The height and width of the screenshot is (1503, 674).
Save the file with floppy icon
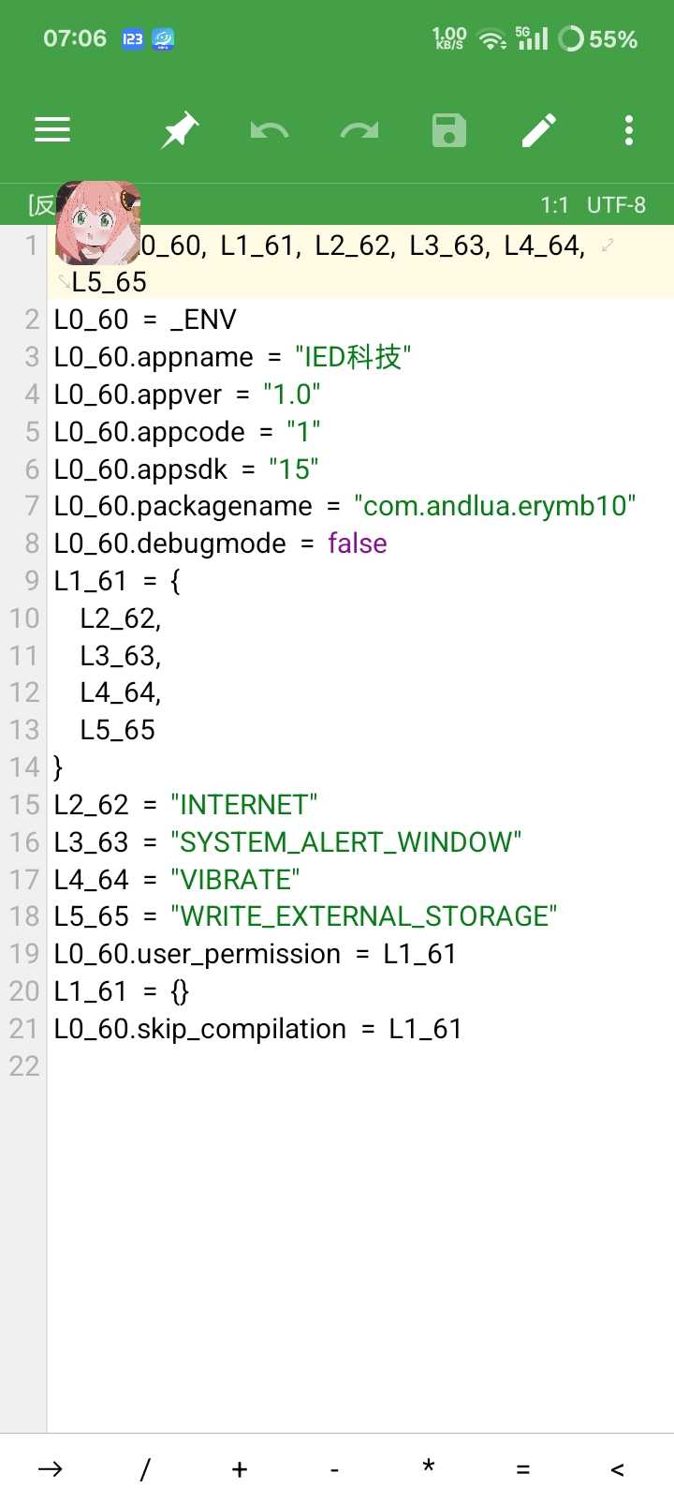click(x=449, y=130)
